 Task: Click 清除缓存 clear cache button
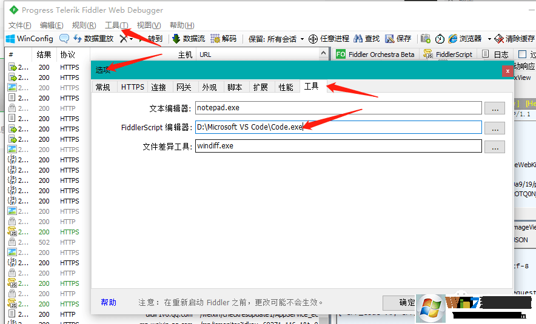(x=514, y=39)
